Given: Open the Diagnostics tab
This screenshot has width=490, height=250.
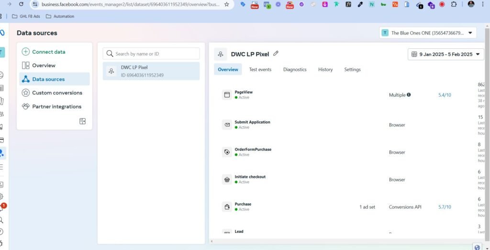Looking at the screenshot, I should click(x=295, y=69).
